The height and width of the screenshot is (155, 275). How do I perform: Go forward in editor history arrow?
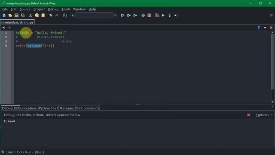pyautogui.click(x=9, y=28)
